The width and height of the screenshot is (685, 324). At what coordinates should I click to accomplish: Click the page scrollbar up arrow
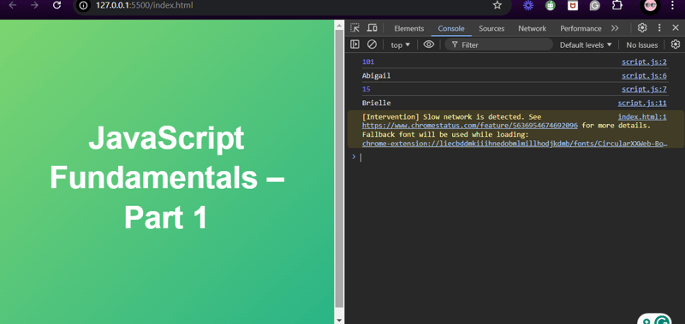pyautogui.click(x=339, y=26)
